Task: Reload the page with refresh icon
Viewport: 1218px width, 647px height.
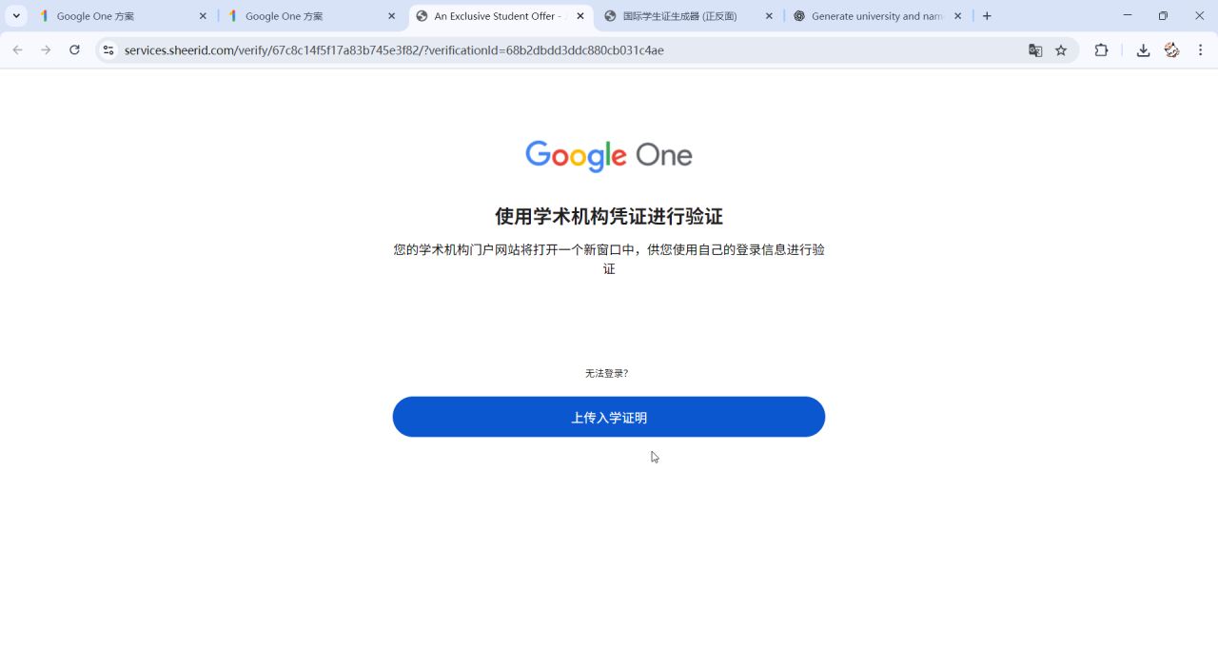Action: click(74, 50)
